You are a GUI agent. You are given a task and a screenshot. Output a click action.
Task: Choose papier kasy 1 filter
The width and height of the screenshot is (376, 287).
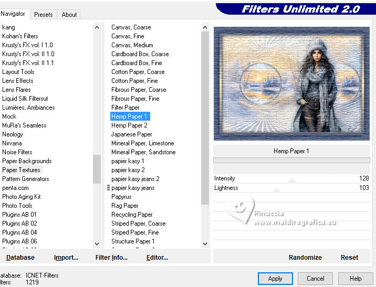(x=128, y=161)
